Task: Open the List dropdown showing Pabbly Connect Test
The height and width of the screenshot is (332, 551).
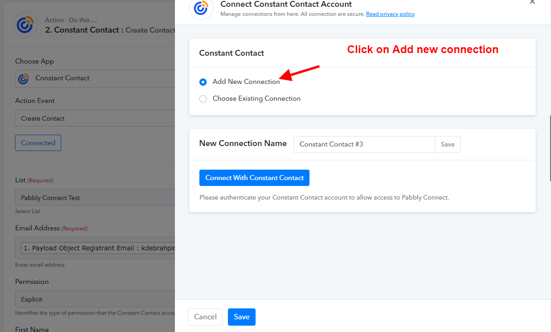Action: 95,198
